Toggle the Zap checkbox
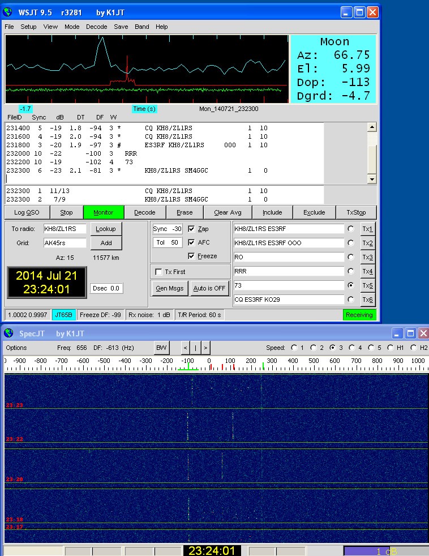The width and height of the screenshot is (429, 556). tap(192, 229)
